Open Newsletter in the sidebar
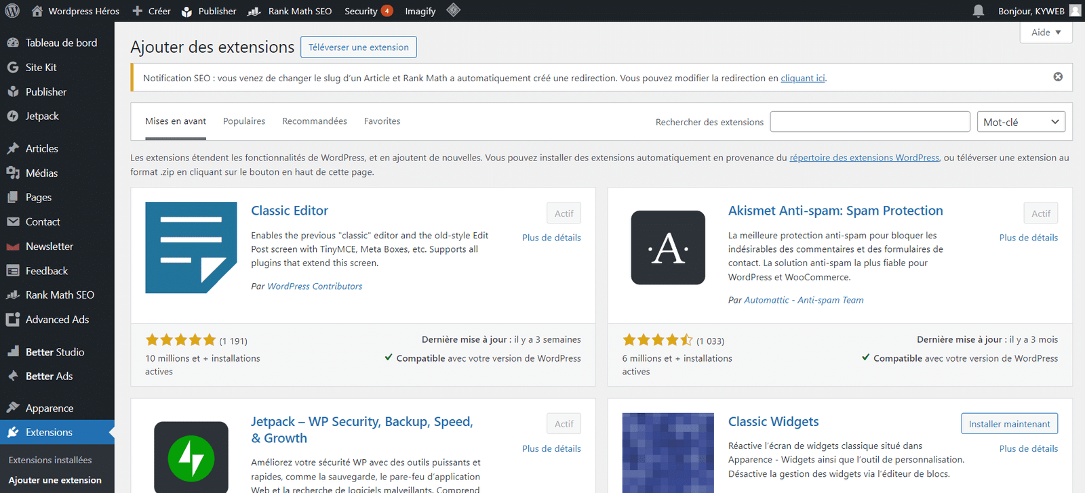This screenshot has height=493, width=1085. point(49,246)
